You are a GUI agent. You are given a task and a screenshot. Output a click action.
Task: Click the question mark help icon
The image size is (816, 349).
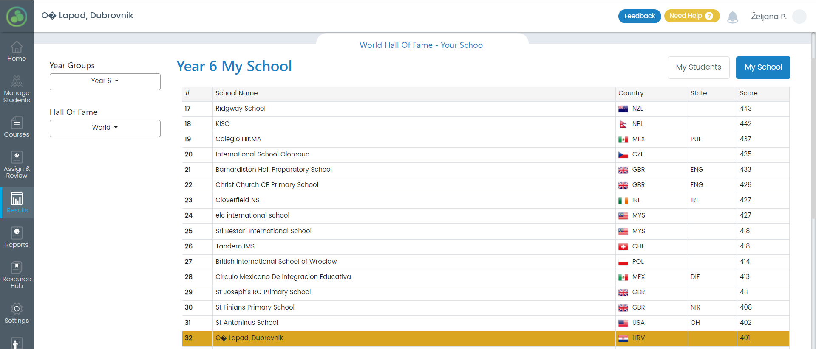tap(709, 16)
